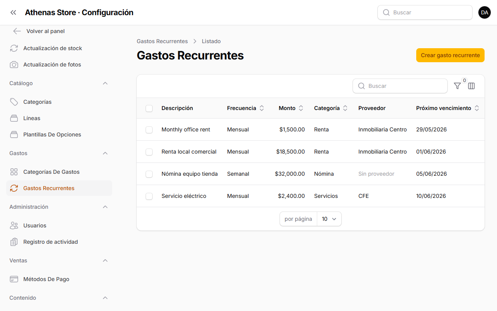
Task: Click the back arrow beside Volver al panel
Action: tap(17, 31)
